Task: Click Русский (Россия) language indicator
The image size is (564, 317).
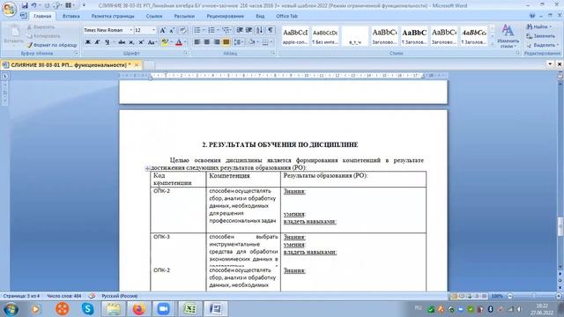Action: [x=120, y=296]
